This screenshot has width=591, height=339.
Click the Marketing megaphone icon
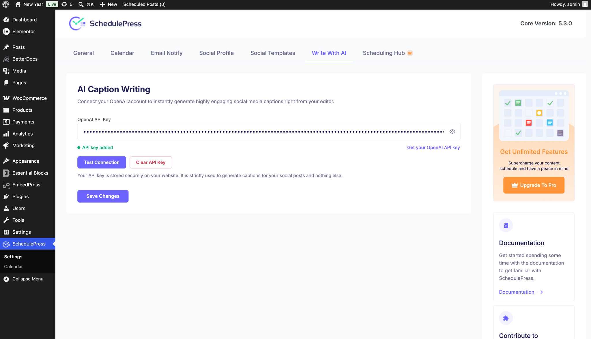[6, 145]
